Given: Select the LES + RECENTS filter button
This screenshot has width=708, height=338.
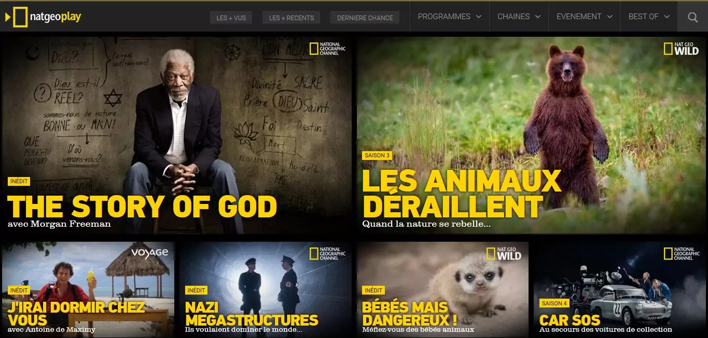Looking at the screenshot, I should (x=291, y=18).
